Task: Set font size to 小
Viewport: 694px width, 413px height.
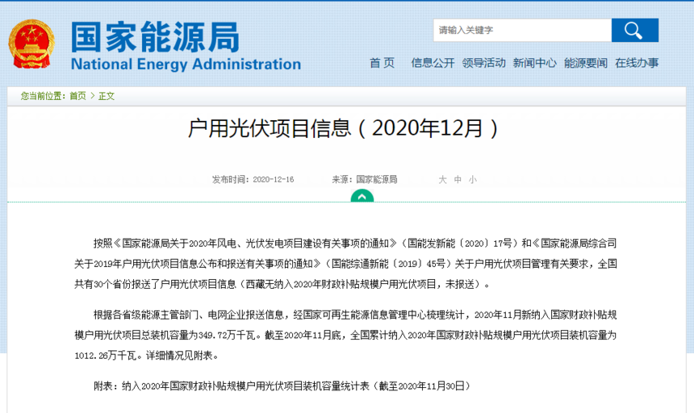Action: point(473,180)
